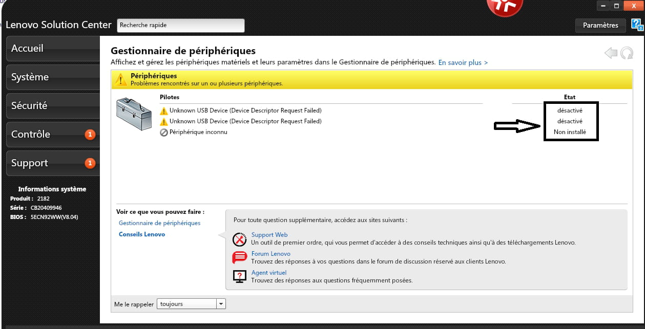The width and height of the screenshot is (645, 329).
Task: Open the Paramètres button
Action: point(600,25)
